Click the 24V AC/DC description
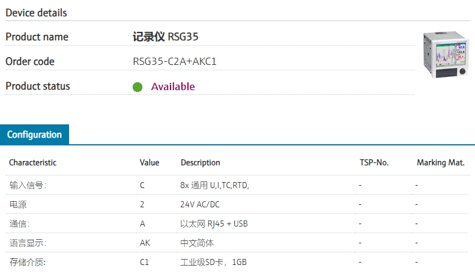 (x=199, y=204)
